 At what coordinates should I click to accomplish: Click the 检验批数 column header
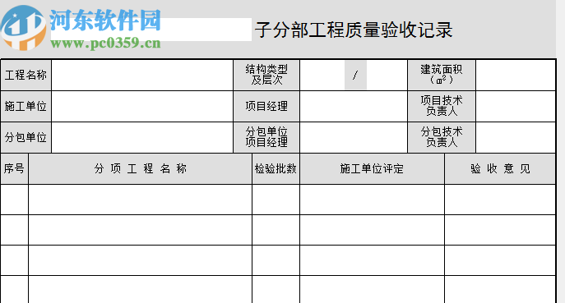pyautogui.click(x=276, y=169)
